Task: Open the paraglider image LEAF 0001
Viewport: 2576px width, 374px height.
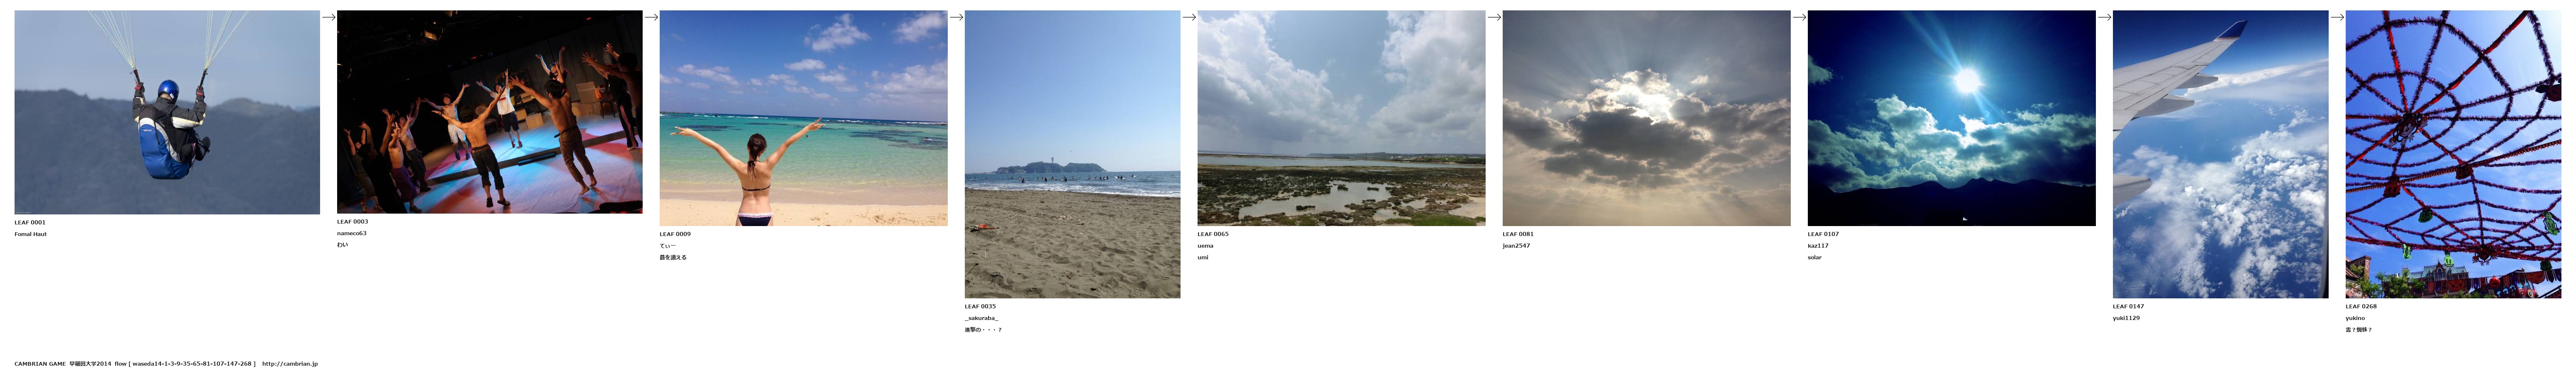Action: (x=167, y=112)
